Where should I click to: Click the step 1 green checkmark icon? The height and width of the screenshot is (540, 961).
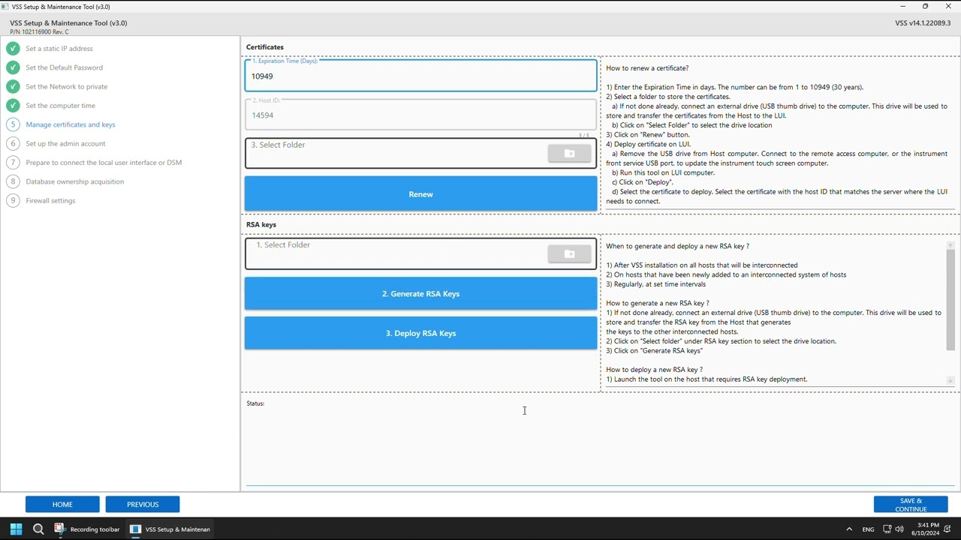13,49
